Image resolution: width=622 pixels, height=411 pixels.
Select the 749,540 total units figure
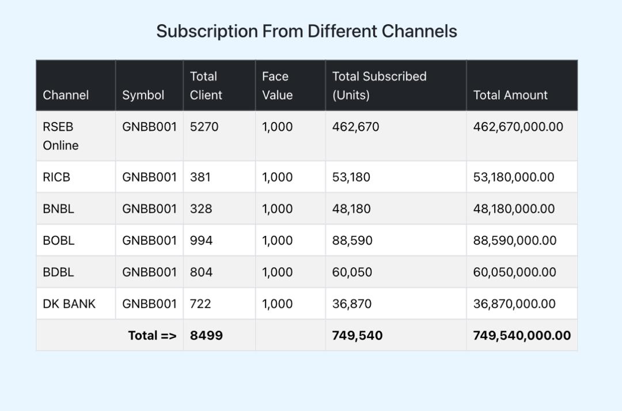point(357,336)
